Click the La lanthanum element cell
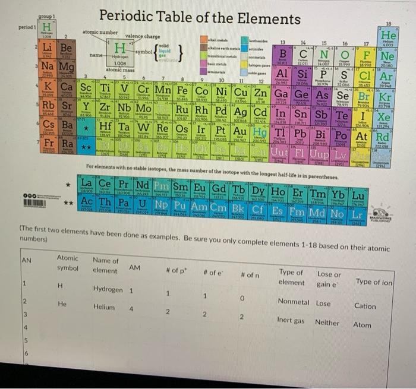Screen dimensions: 416x389 coord(87,185)
